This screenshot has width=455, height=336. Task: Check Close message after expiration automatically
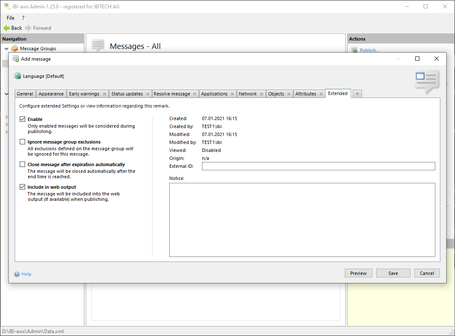point(23,164)
